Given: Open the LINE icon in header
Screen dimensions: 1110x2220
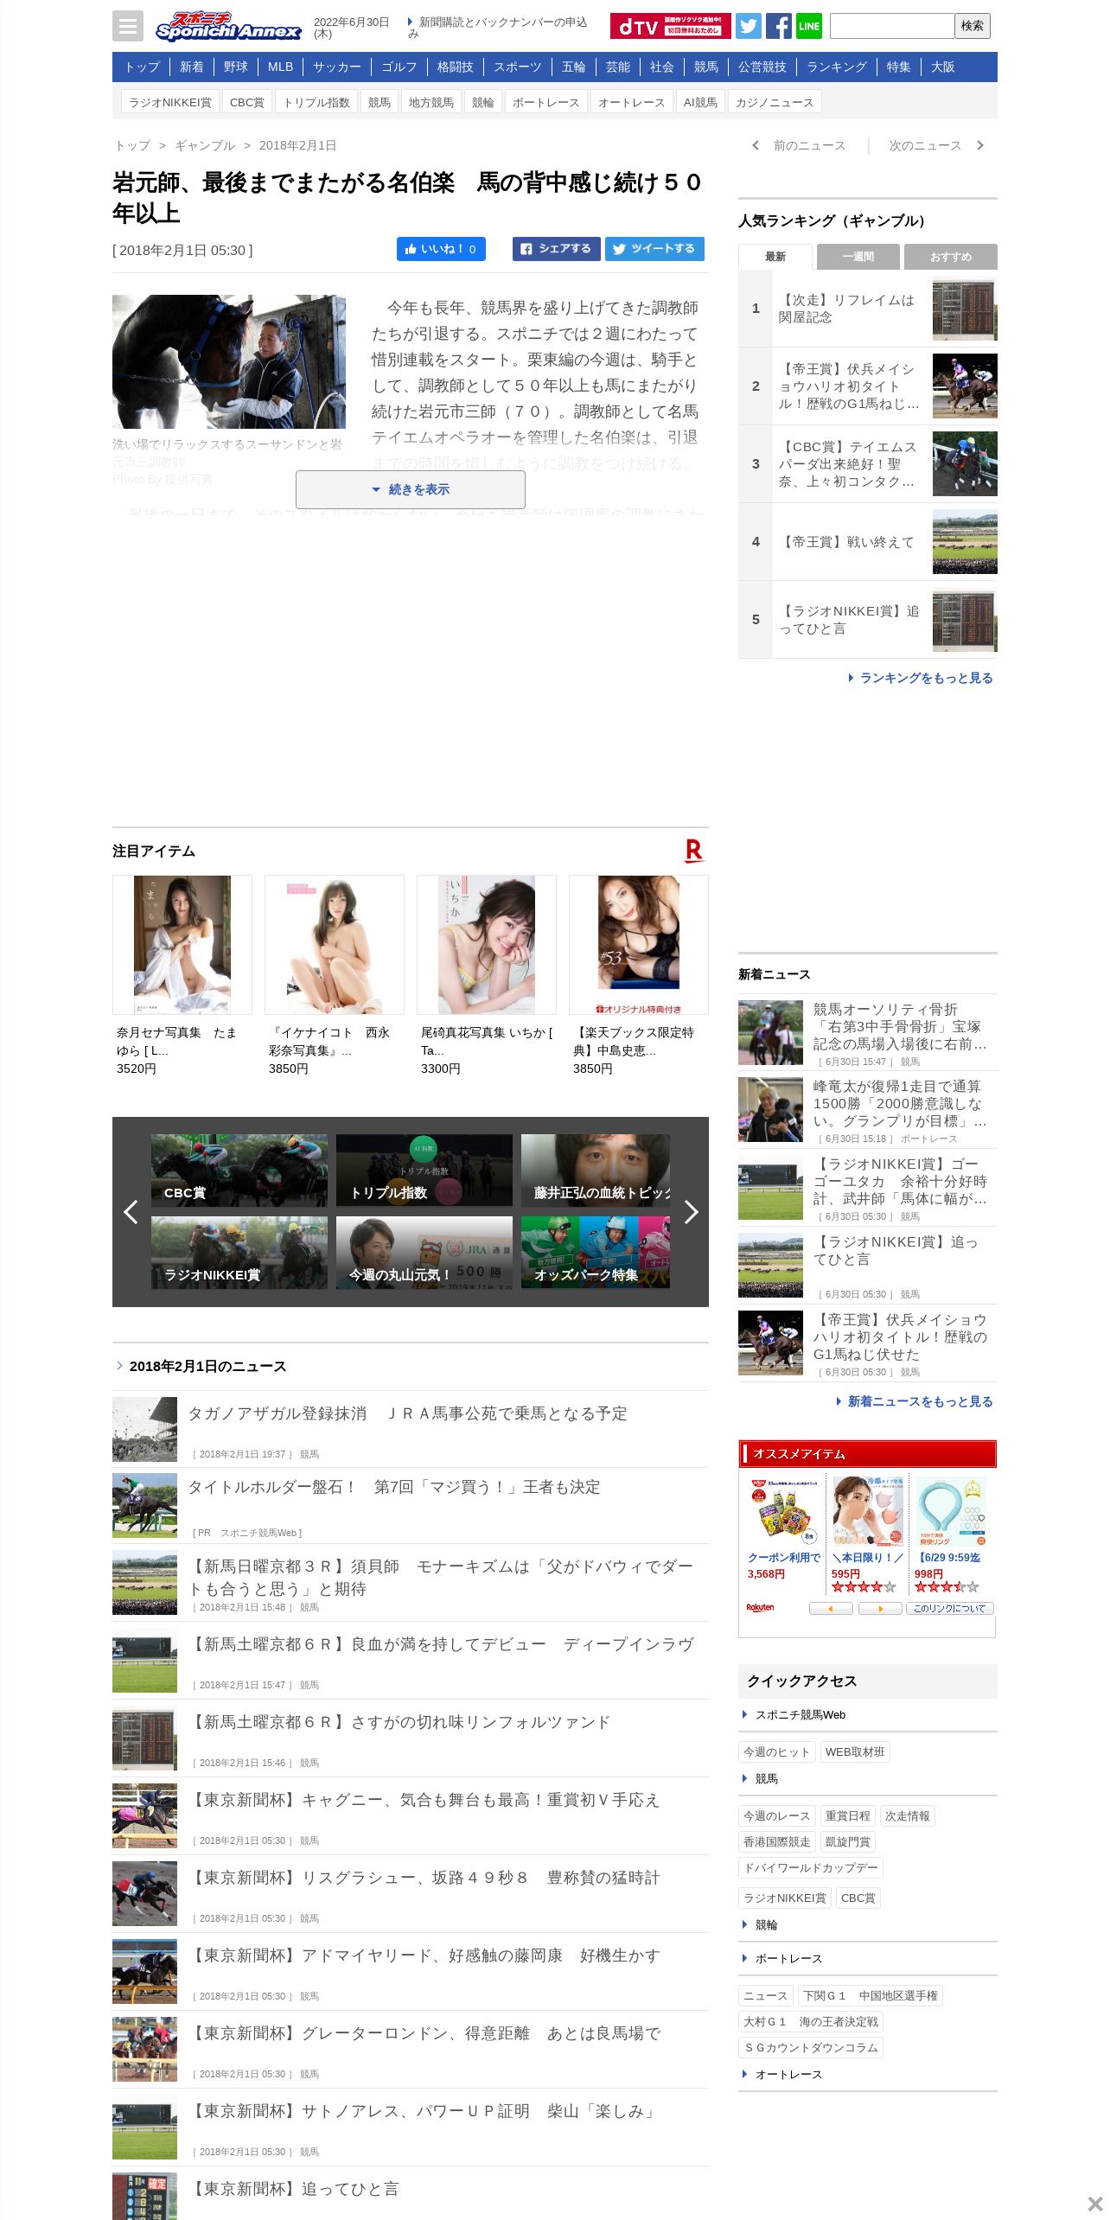Looking at the screenshot, I should coord(809,26).
